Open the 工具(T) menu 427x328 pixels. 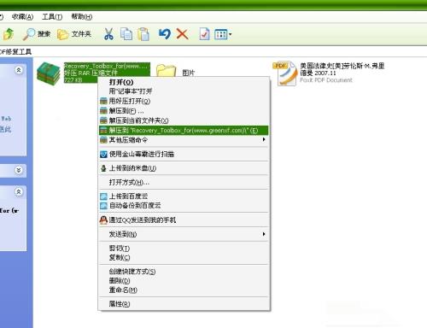(52, 17)
